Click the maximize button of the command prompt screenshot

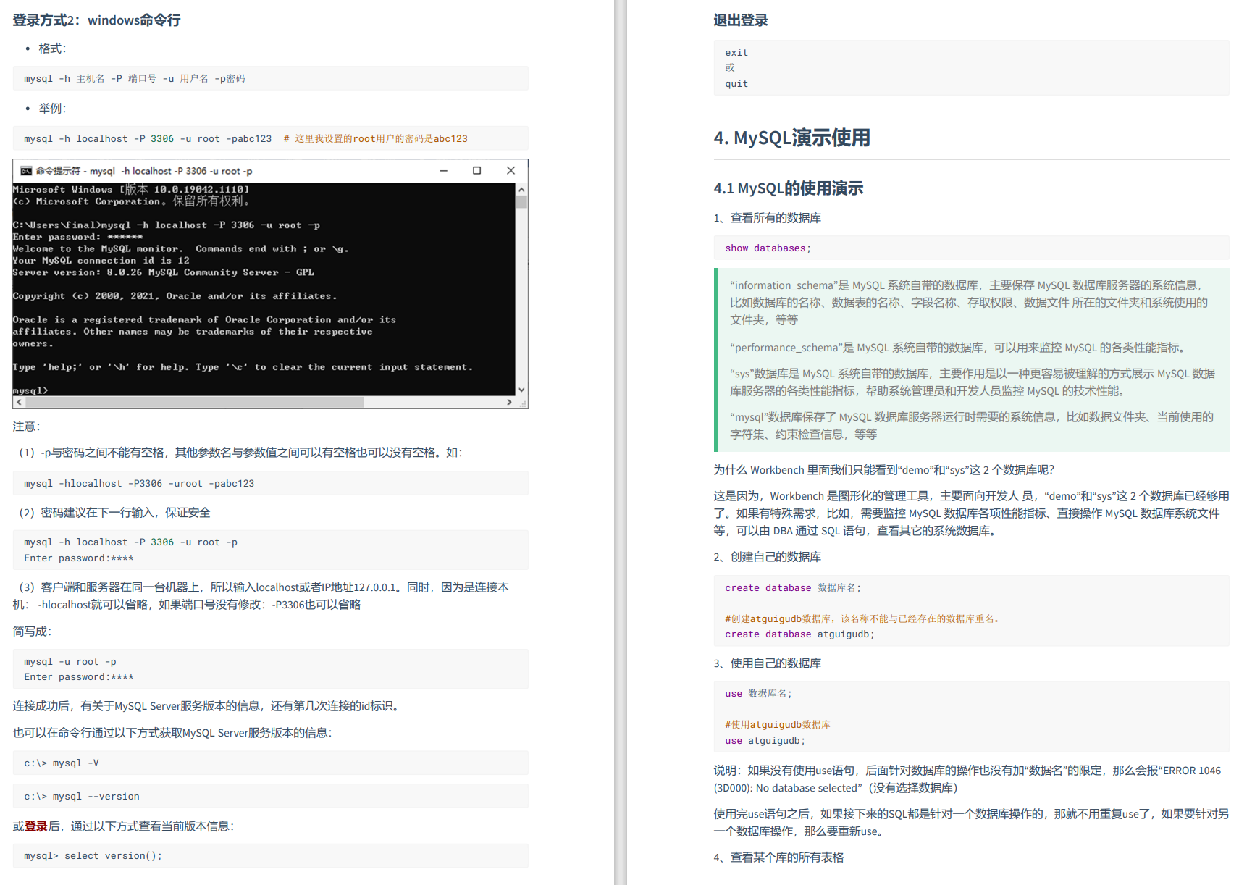(476, 170)
